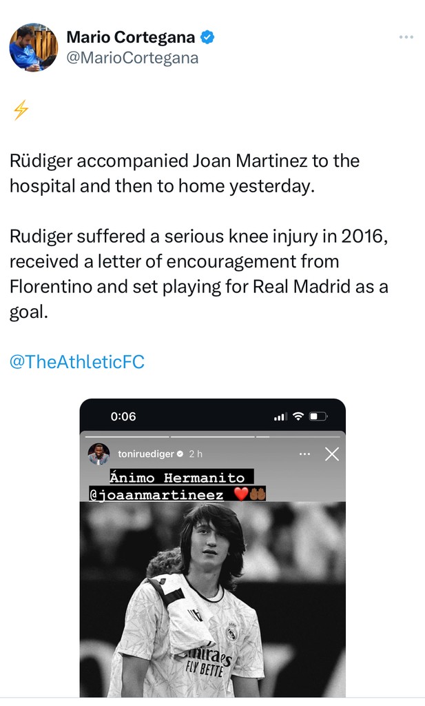The width and height of the screenshot is (425, 706).
Task: Tap the cellular signal bars icon
Action: point(280,416)
